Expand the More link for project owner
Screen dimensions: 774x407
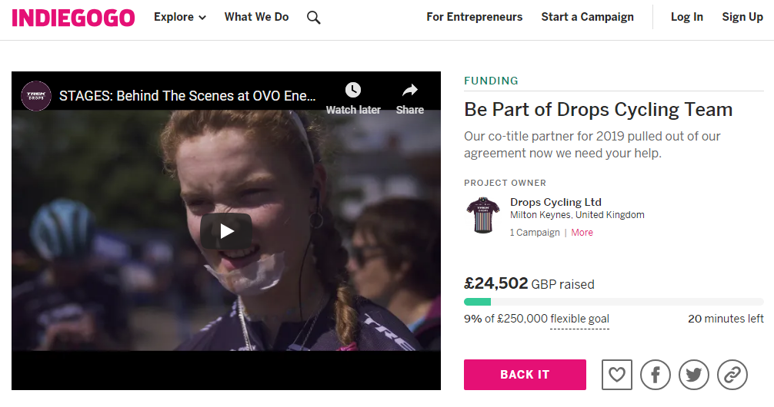582,233
